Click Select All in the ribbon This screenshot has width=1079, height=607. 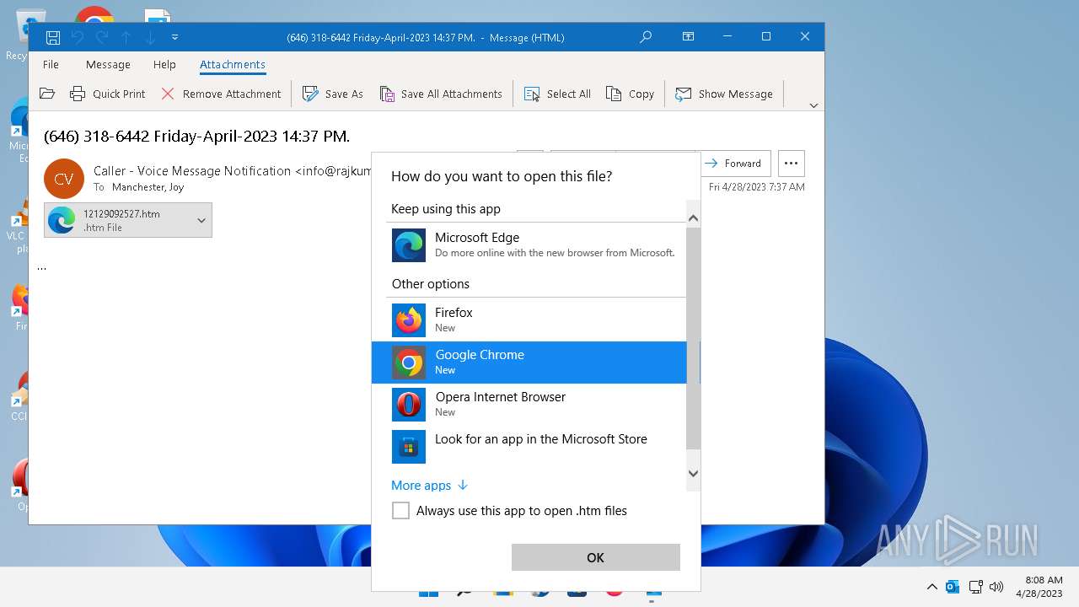coord(557,94)
